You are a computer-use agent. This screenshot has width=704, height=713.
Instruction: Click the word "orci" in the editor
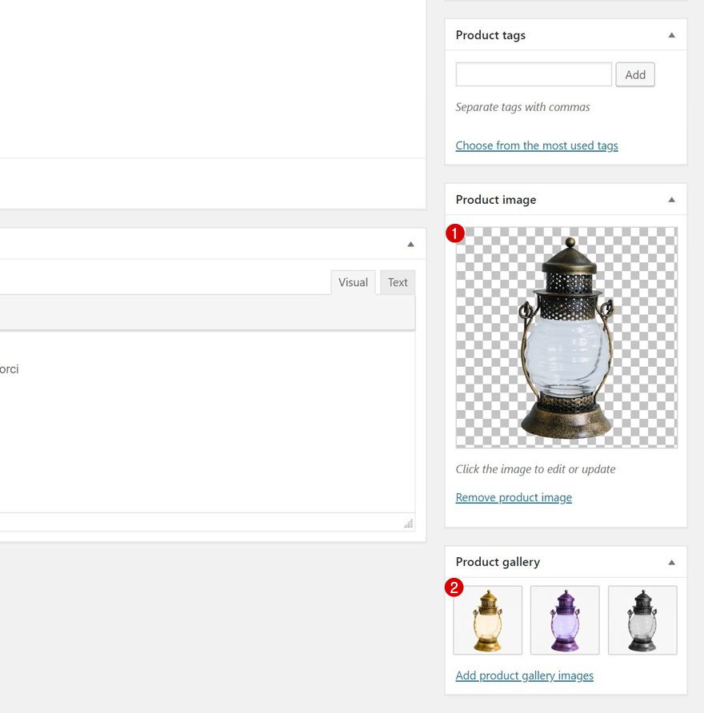pyautogui.click(x=10, y=369)
